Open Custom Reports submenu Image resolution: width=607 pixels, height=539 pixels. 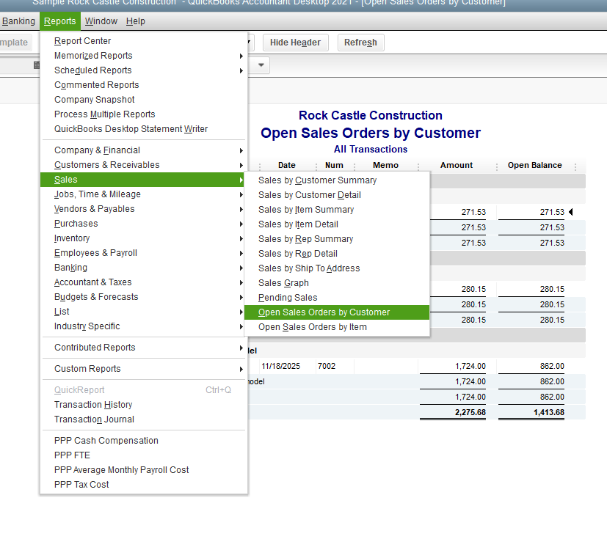point(144,370)
